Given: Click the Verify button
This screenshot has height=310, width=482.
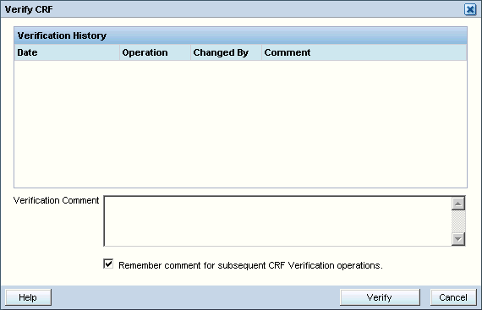Looking at the screenshot, I should pyautogui.click(x=380, y=297).
